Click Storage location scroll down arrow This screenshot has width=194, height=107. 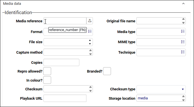[183, 100]
